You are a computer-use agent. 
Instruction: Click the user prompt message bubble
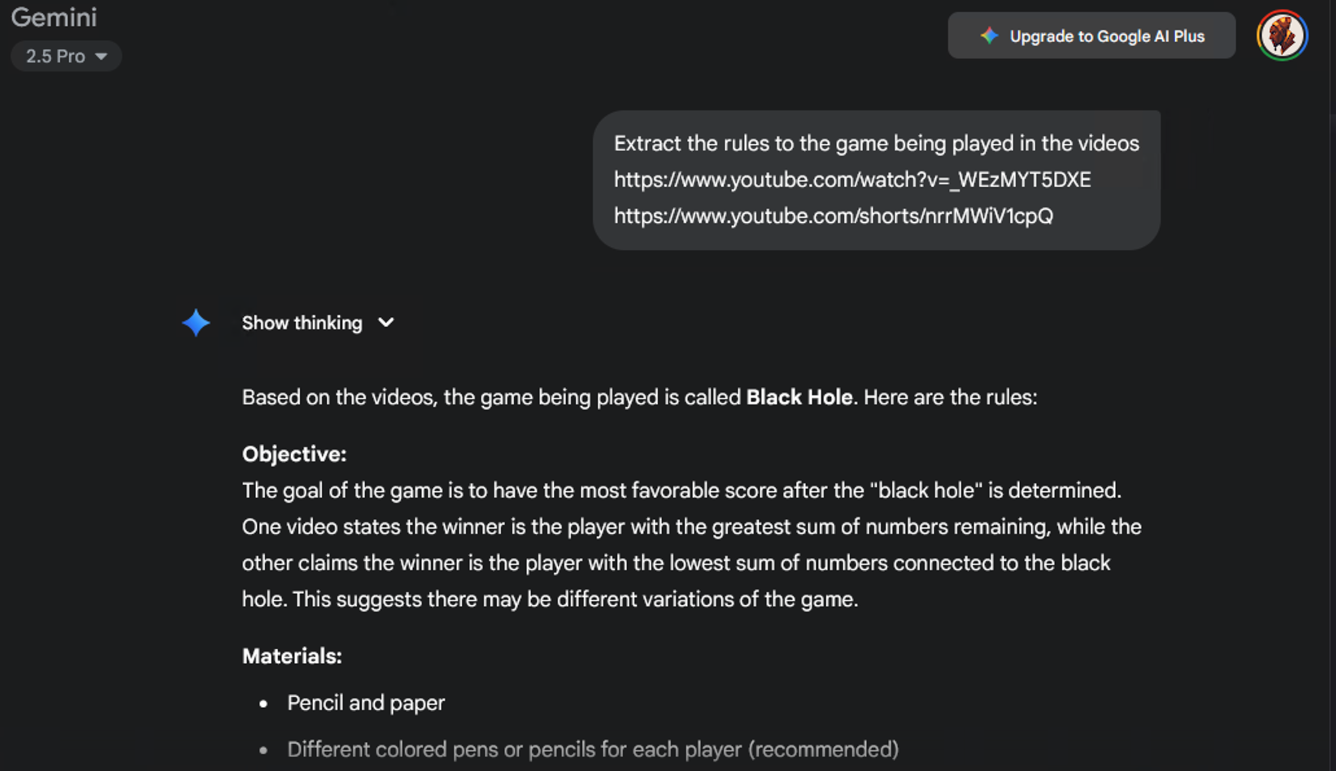[x=876, y=179]
